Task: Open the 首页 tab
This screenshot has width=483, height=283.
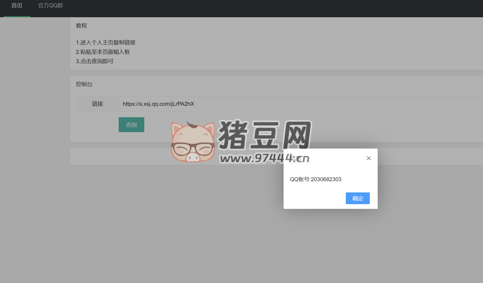Action: click(x=17, y=6)
